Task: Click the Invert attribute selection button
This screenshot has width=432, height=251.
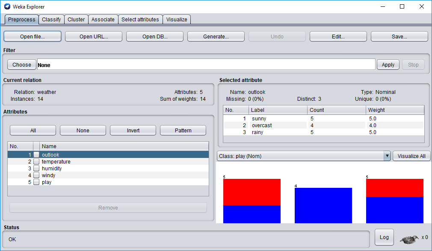Action: click(133, 131)
